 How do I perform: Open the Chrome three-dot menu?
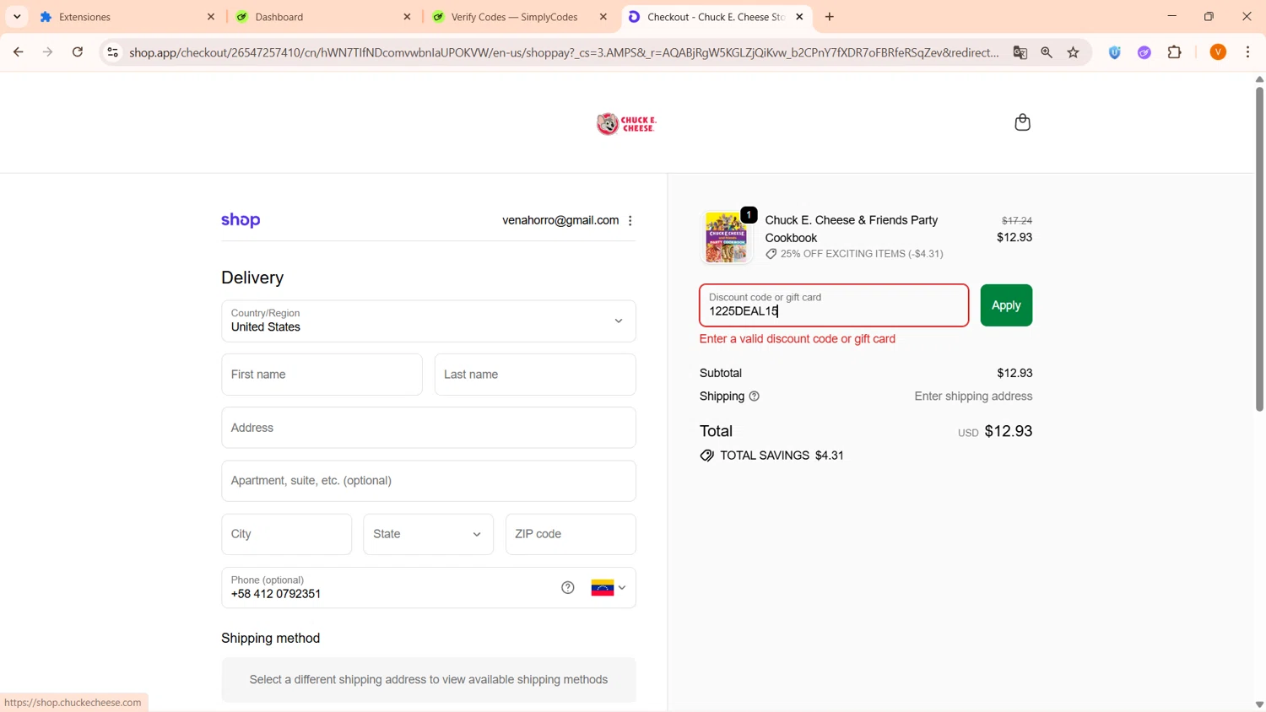point(1247,52)
